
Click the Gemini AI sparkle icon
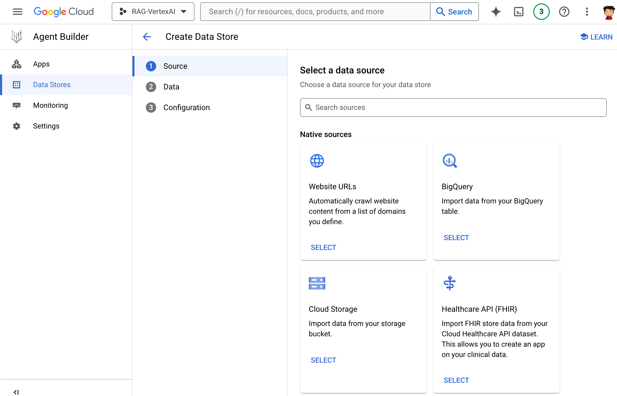tap(496, 12)
